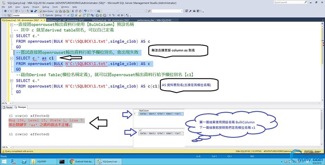Click the Execute button

(x=48, y=15)
